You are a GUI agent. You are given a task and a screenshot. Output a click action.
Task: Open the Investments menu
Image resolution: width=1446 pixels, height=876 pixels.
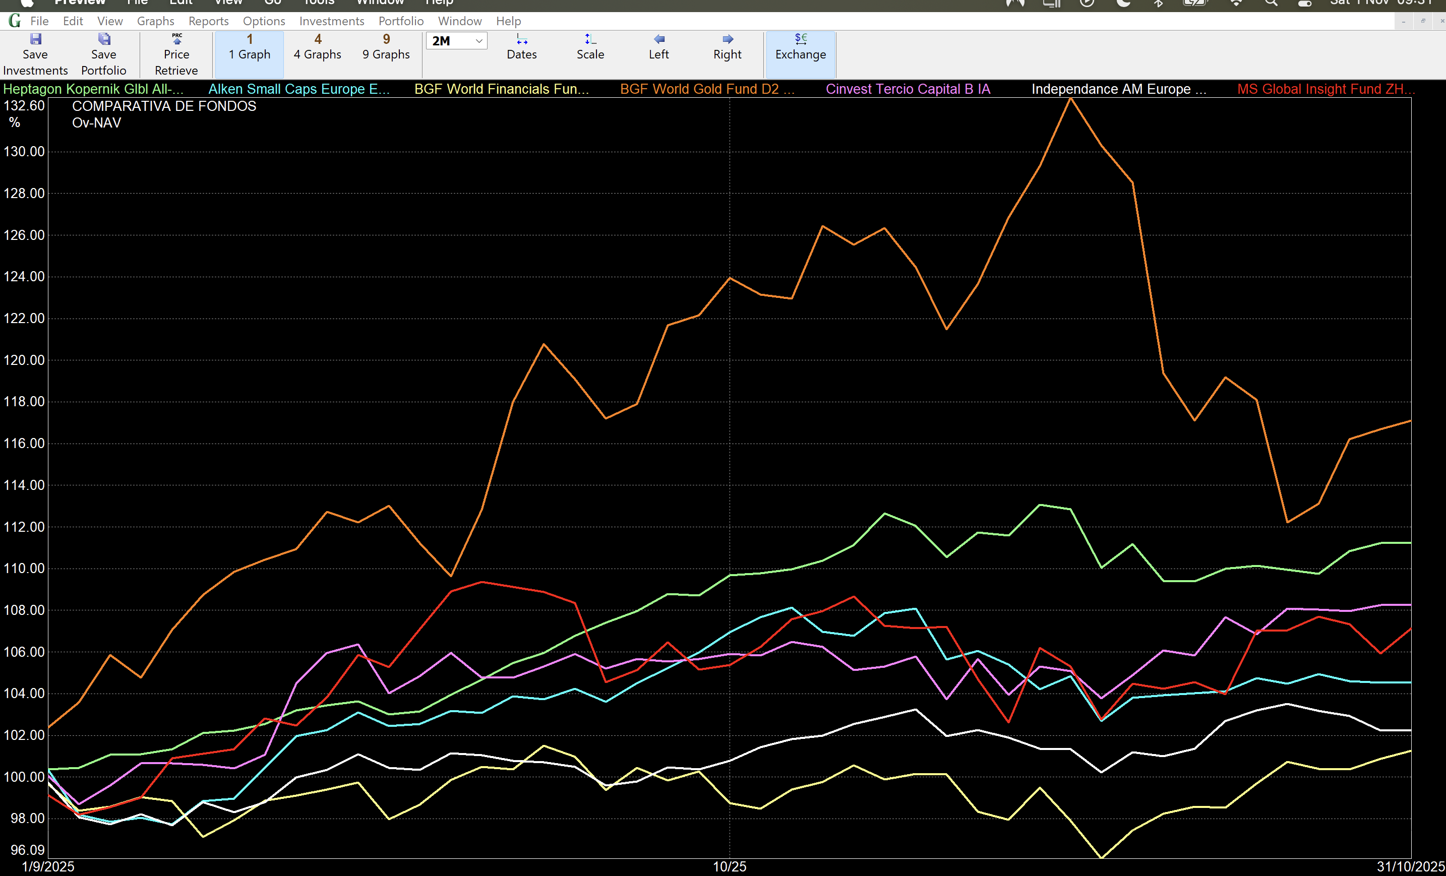point(332,21)
